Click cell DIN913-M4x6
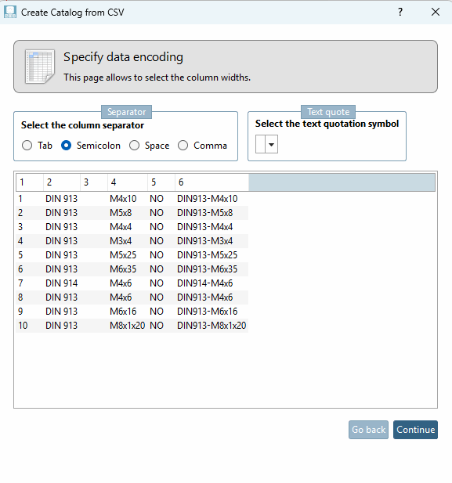 click(212, 297)
